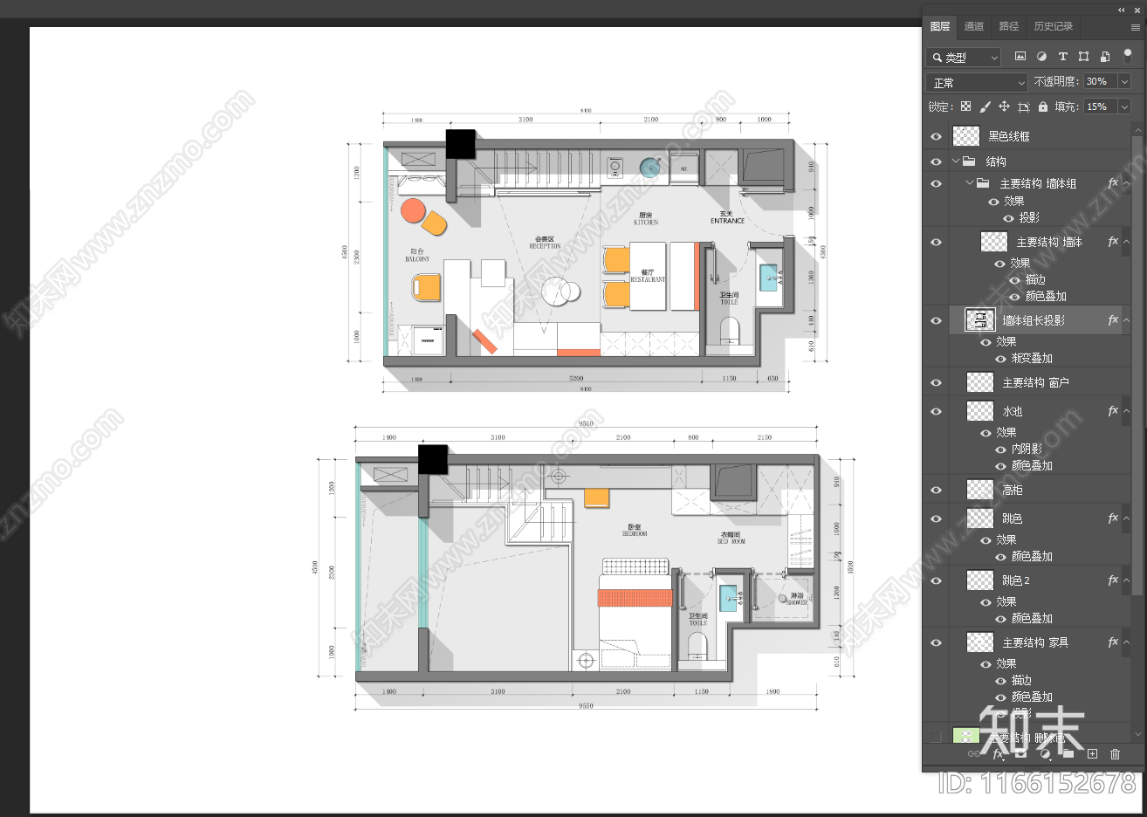This screenshot has height=817, width=1147.
Task: Click the 内阴影 effect under 水池
Action: point(1027,450)
